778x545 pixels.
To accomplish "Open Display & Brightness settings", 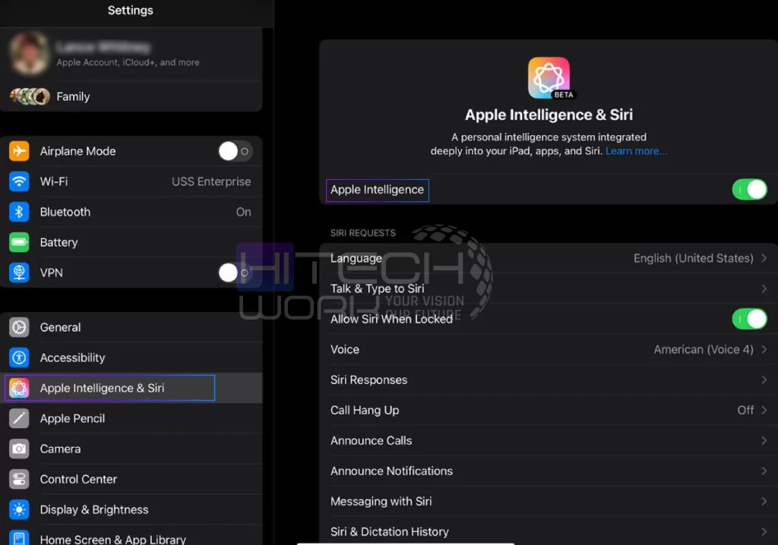I will click(x=131, y=509).
